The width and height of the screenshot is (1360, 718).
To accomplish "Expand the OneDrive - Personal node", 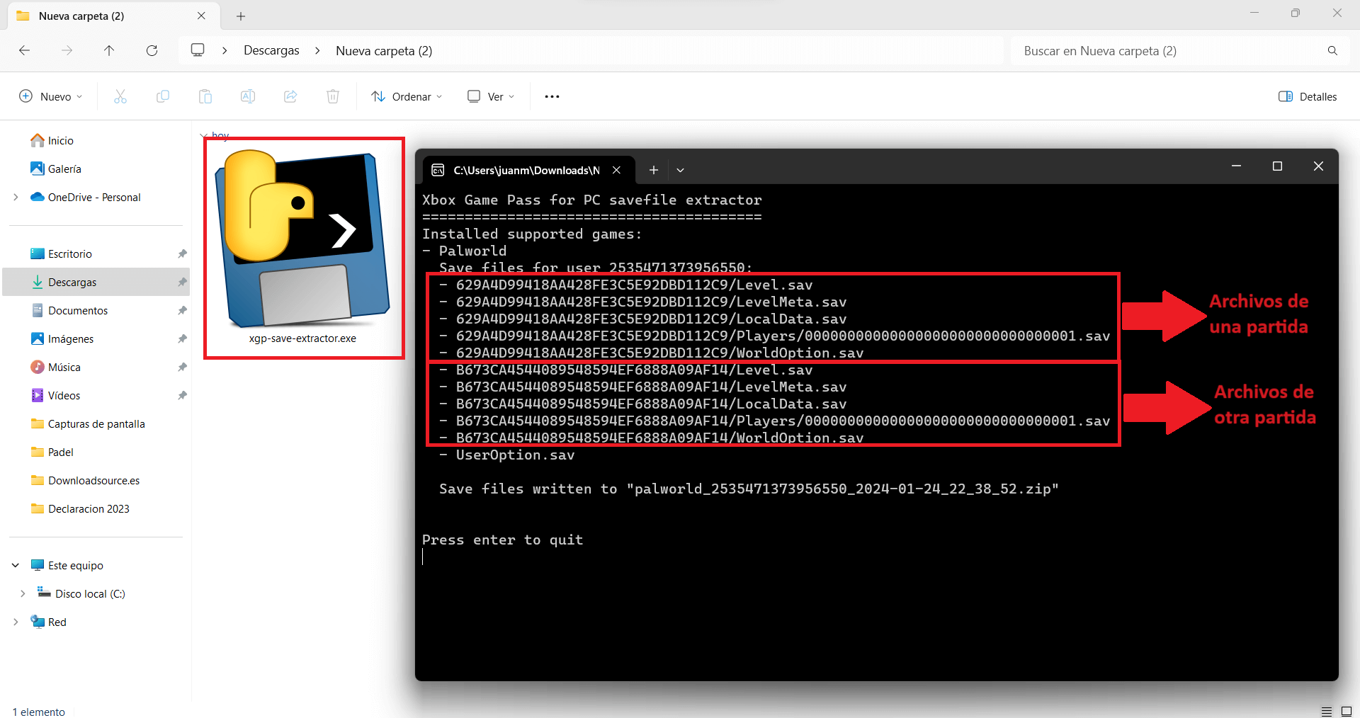I will pyautogui.click(x=16, y=197).
